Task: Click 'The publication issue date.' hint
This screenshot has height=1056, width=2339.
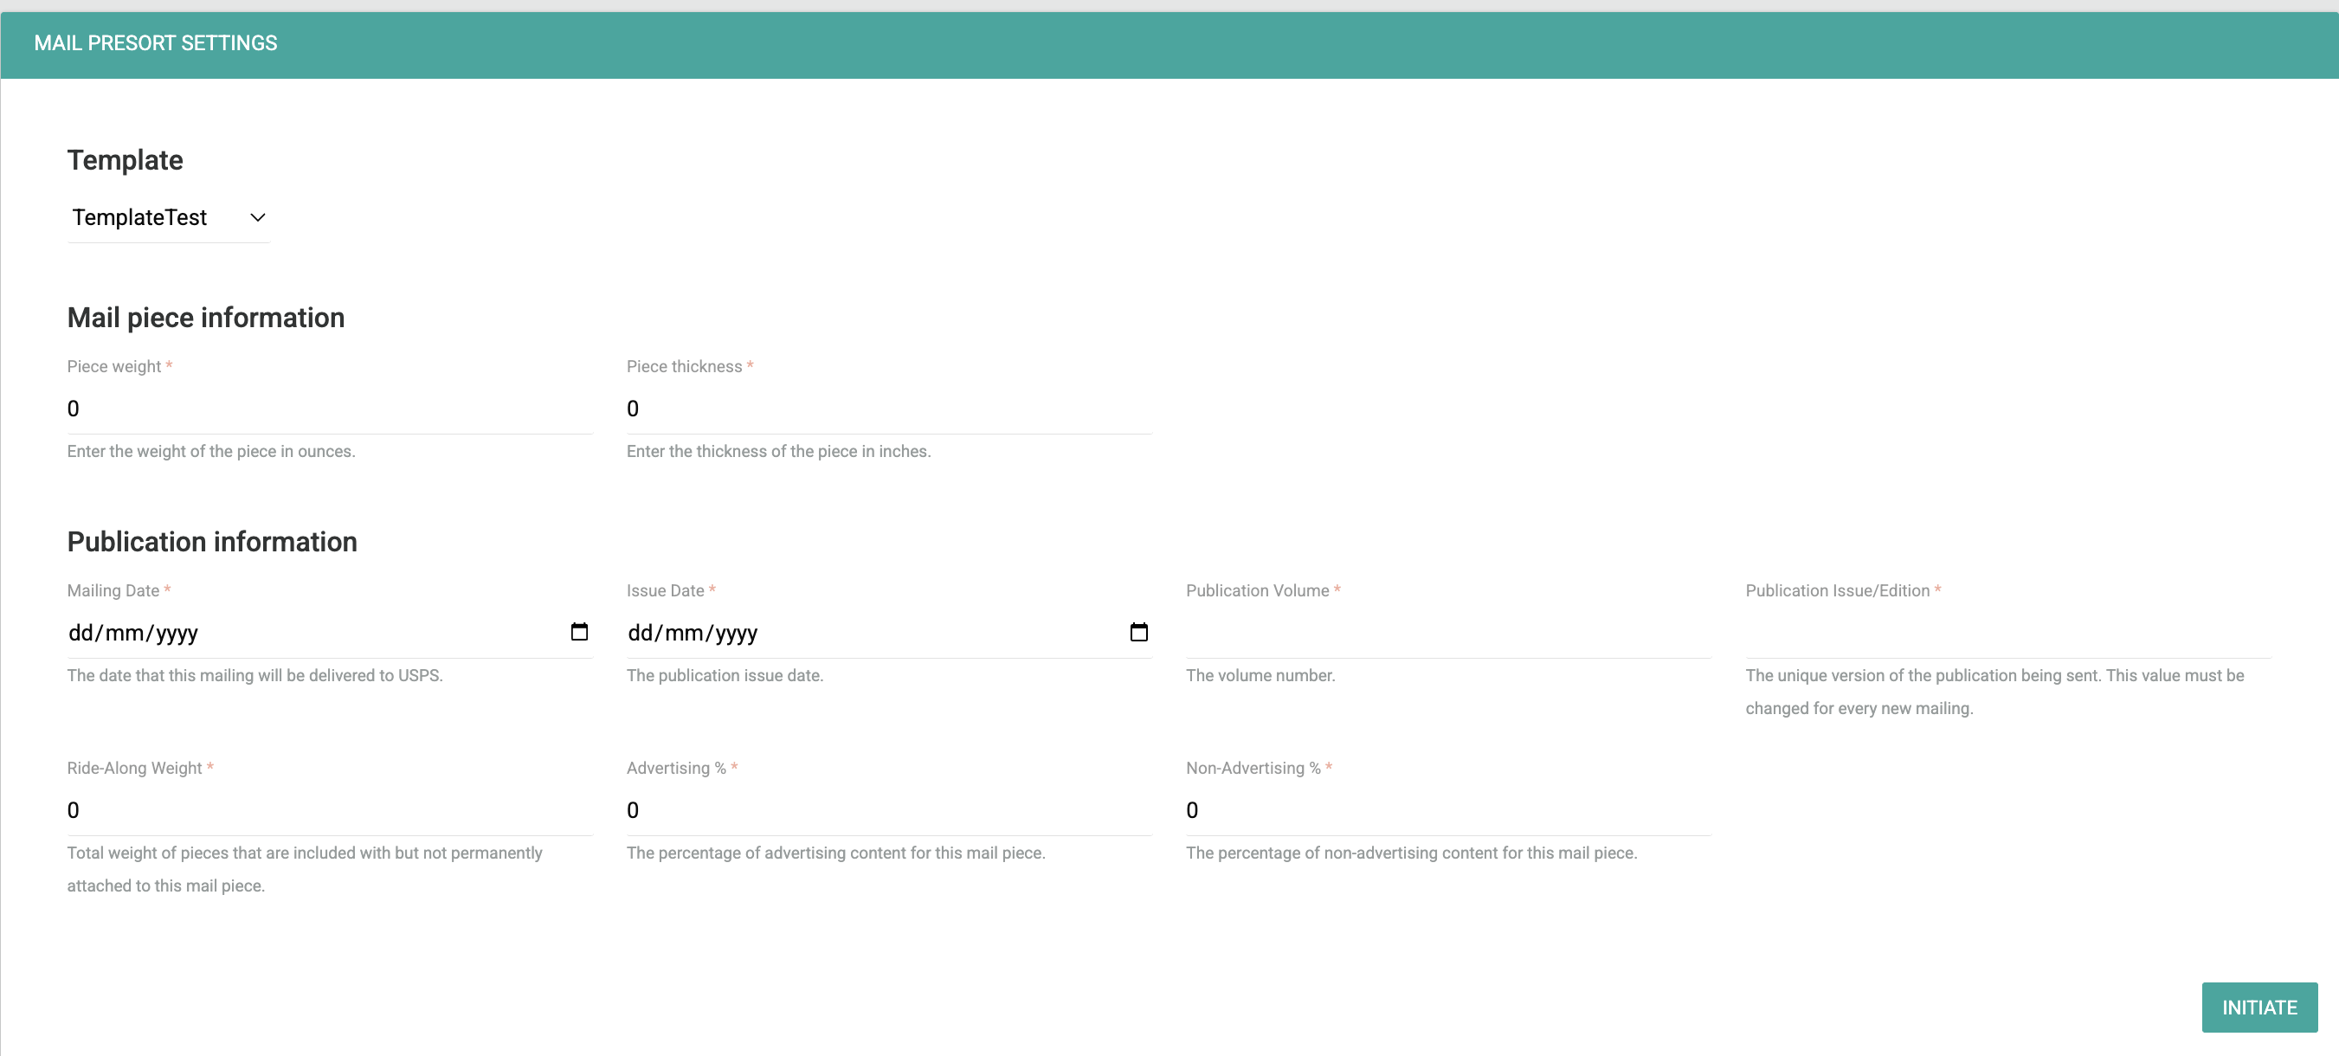Action: [725, 675]
